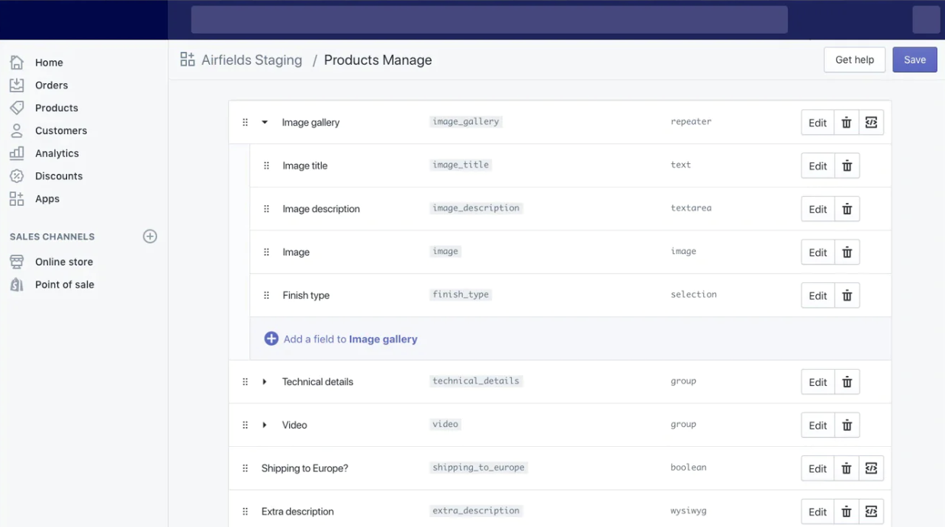Viewport: 945px width, 527px height.
Task: Click drag handle for Image description
Action: click(266, 209)
